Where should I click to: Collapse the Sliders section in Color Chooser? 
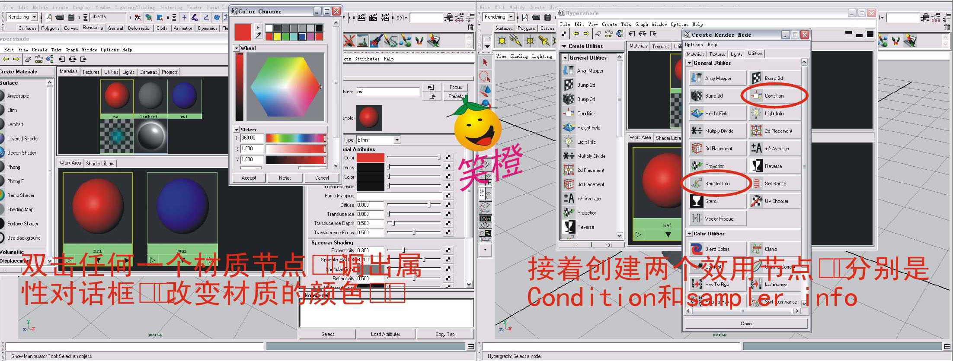point(237,130)
